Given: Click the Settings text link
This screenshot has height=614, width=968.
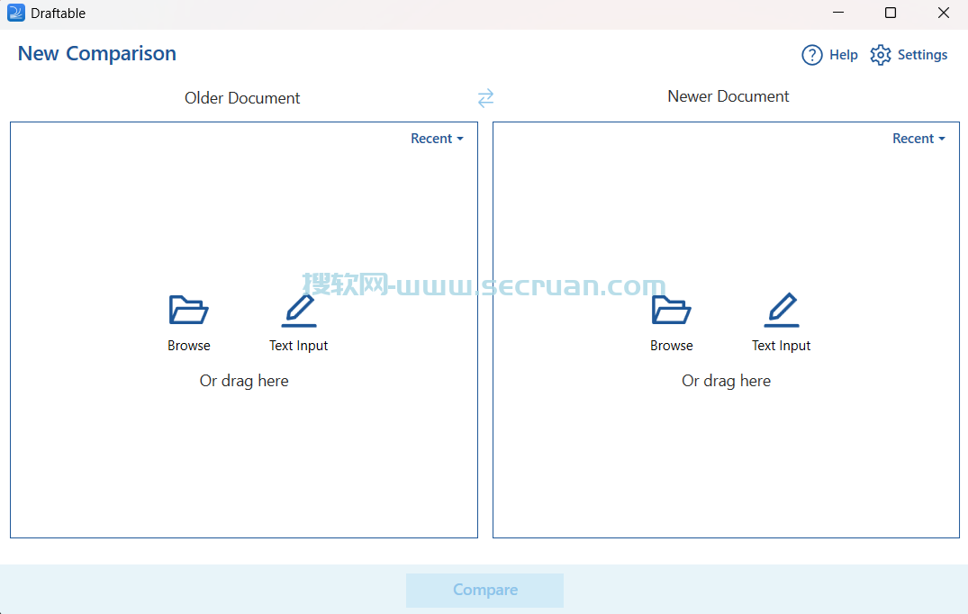Looking at the screenshot, I should click(x=922, y=55).
